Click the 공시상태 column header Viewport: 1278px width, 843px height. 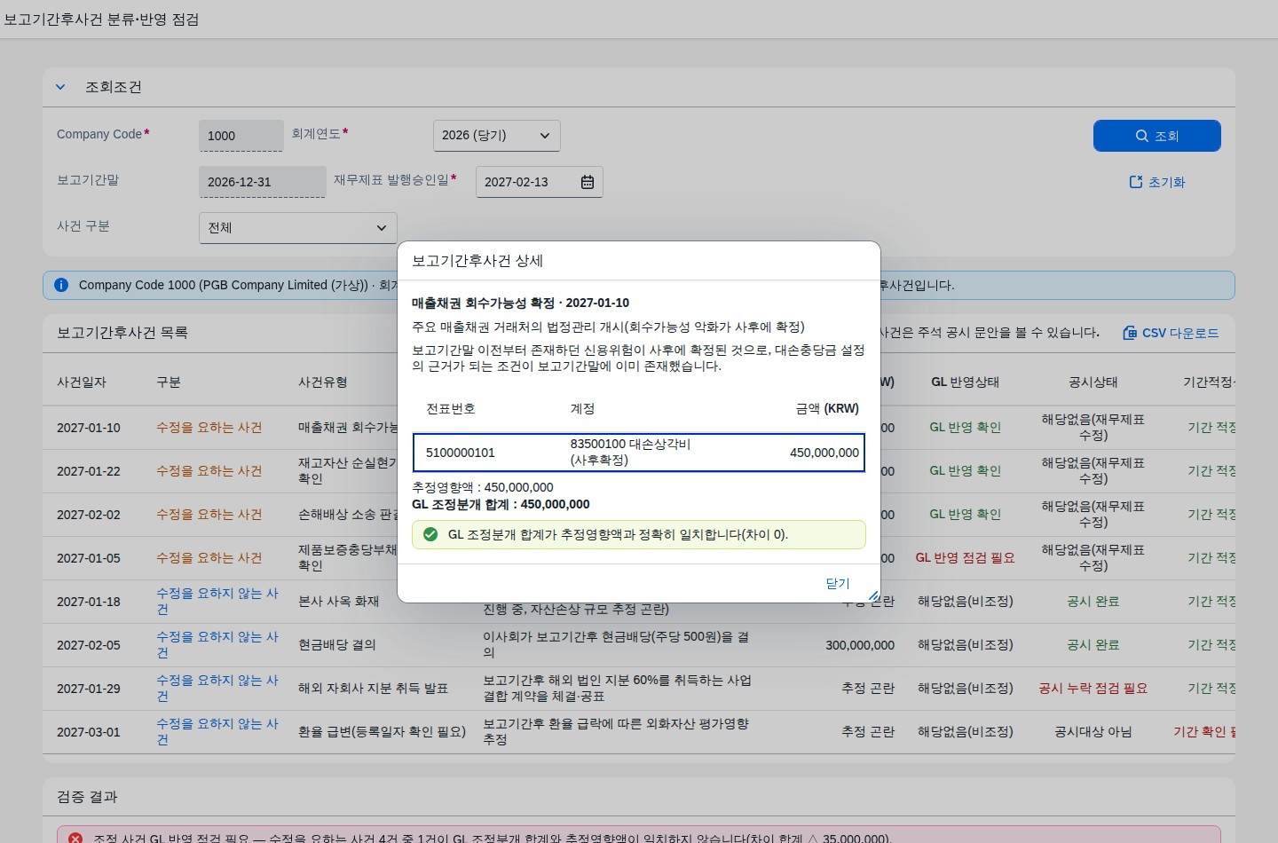1093,382
